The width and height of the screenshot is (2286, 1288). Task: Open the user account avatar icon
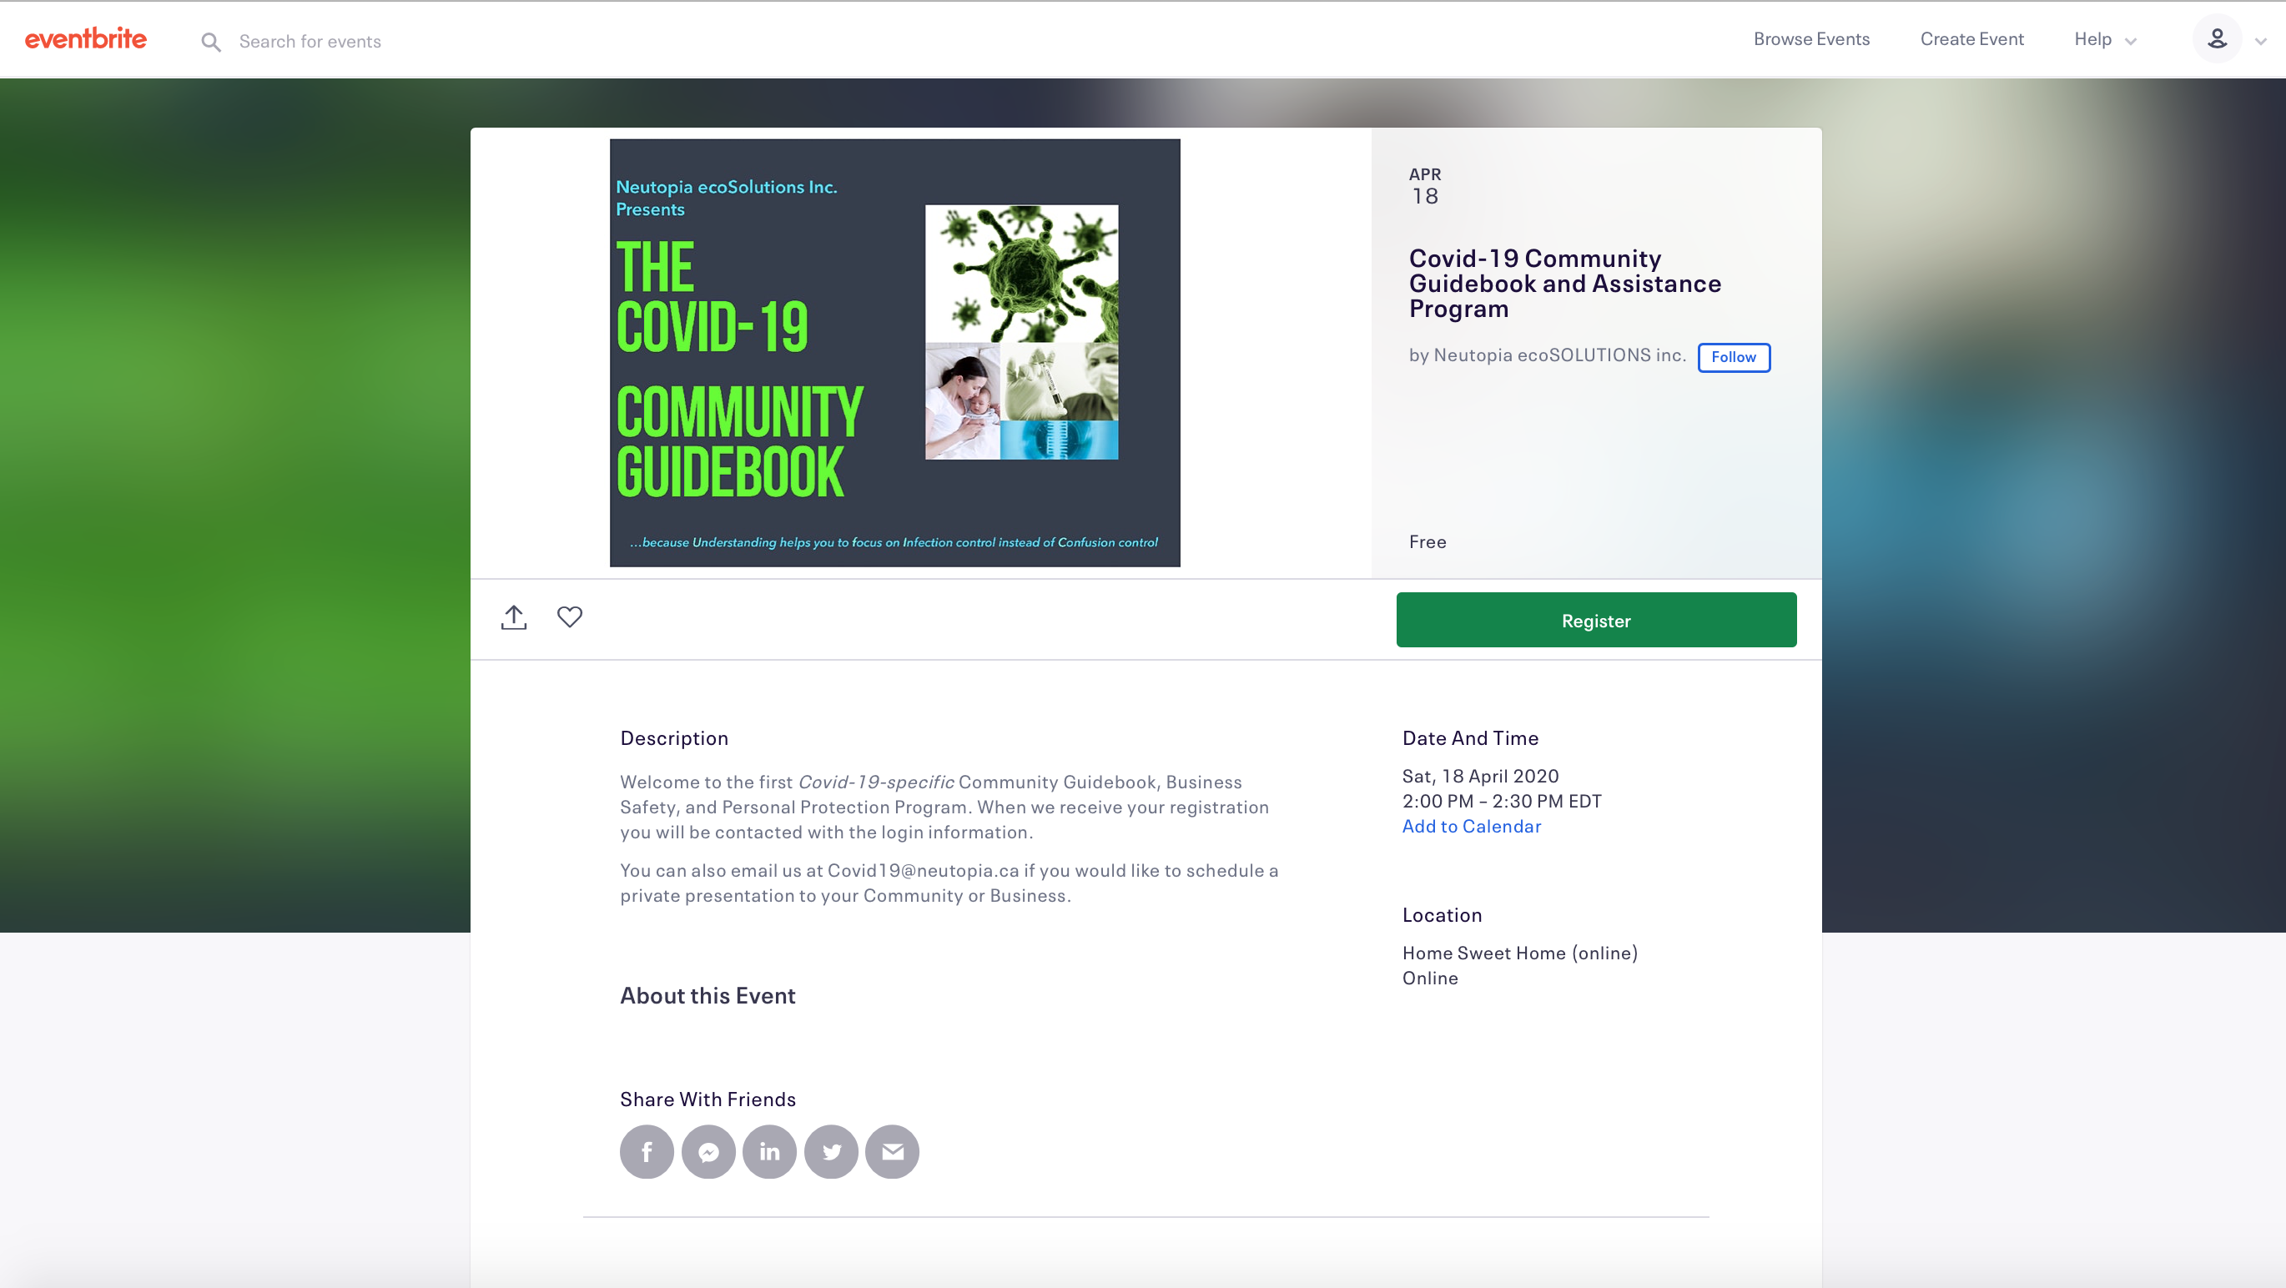click(x=2216, y=39)
